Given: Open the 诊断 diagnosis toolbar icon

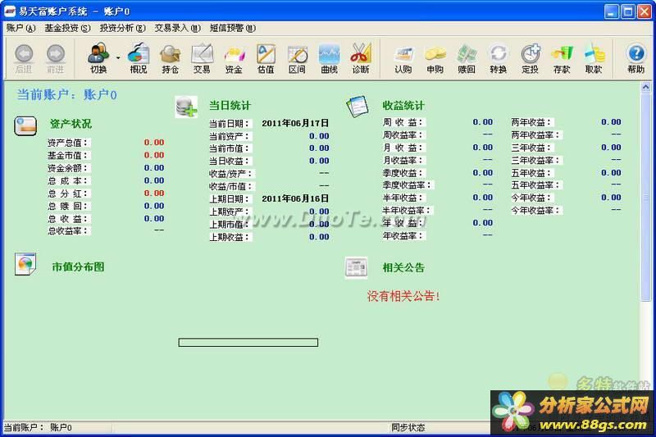Looking at the screenshot, I should pyautogui.click(x=361, y=58).
